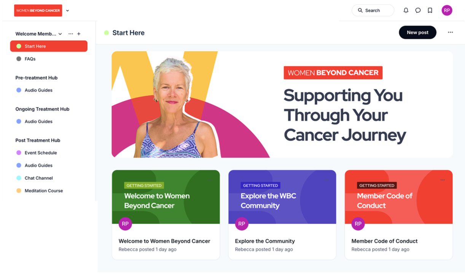Open the chat messages bubble icon
This screenshot has height=274, width=465.
click(x=418, y=11)
